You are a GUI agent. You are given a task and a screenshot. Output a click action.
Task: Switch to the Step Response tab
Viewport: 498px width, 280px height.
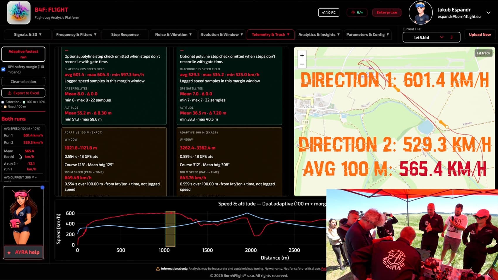[125, 35]
